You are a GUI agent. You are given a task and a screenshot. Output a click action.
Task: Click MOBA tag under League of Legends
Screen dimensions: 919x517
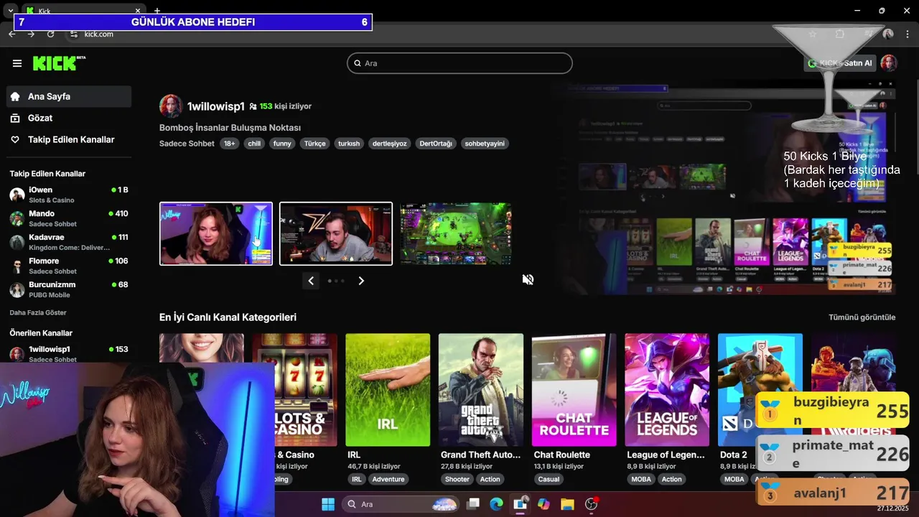point(641,479)
